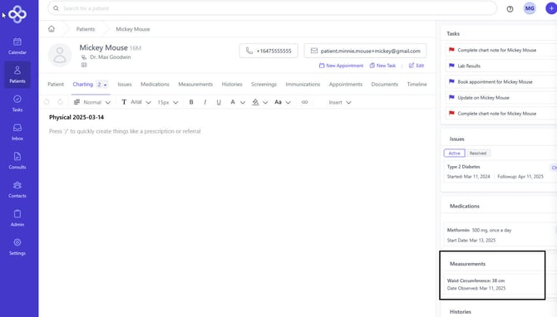557x317 pixels.
Task: Switch to the Screenings tab
Action: [x=264, y=85]
